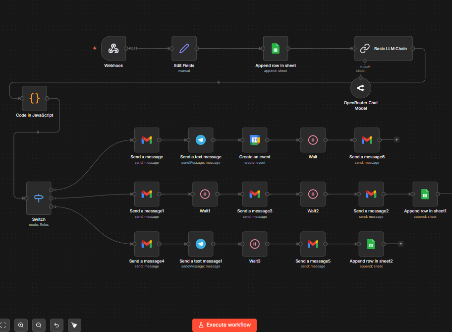
Task: Select the Switch node
Action: [39, 198]
